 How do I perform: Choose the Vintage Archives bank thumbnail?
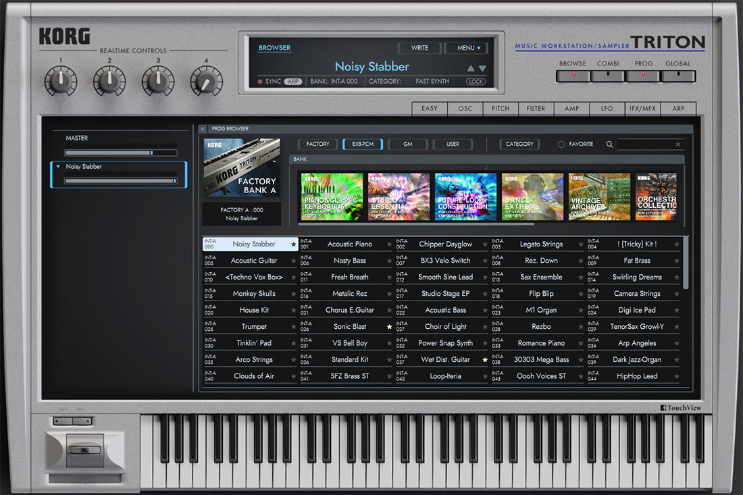[599, 197]
